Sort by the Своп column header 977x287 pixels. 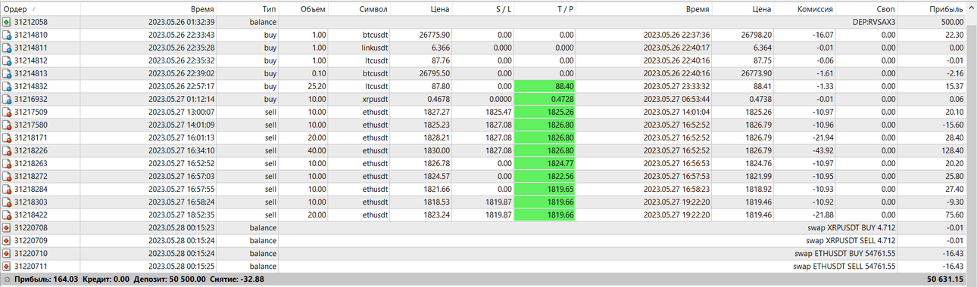point(867,9)
